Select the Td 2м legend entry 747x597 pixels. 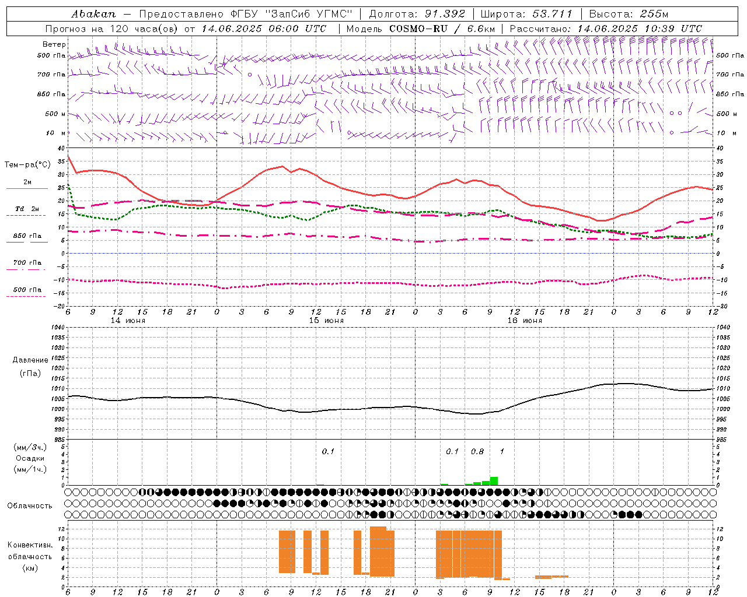(x=27, y=209)
